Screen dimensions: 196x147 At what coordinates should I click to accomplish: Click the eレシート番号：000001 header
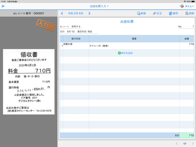click(x=29, y=13)
